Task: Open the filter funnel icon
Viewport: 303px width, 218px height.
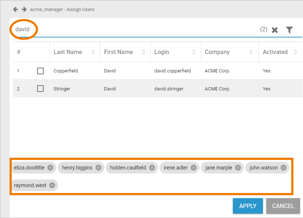Action: point(289,30)
